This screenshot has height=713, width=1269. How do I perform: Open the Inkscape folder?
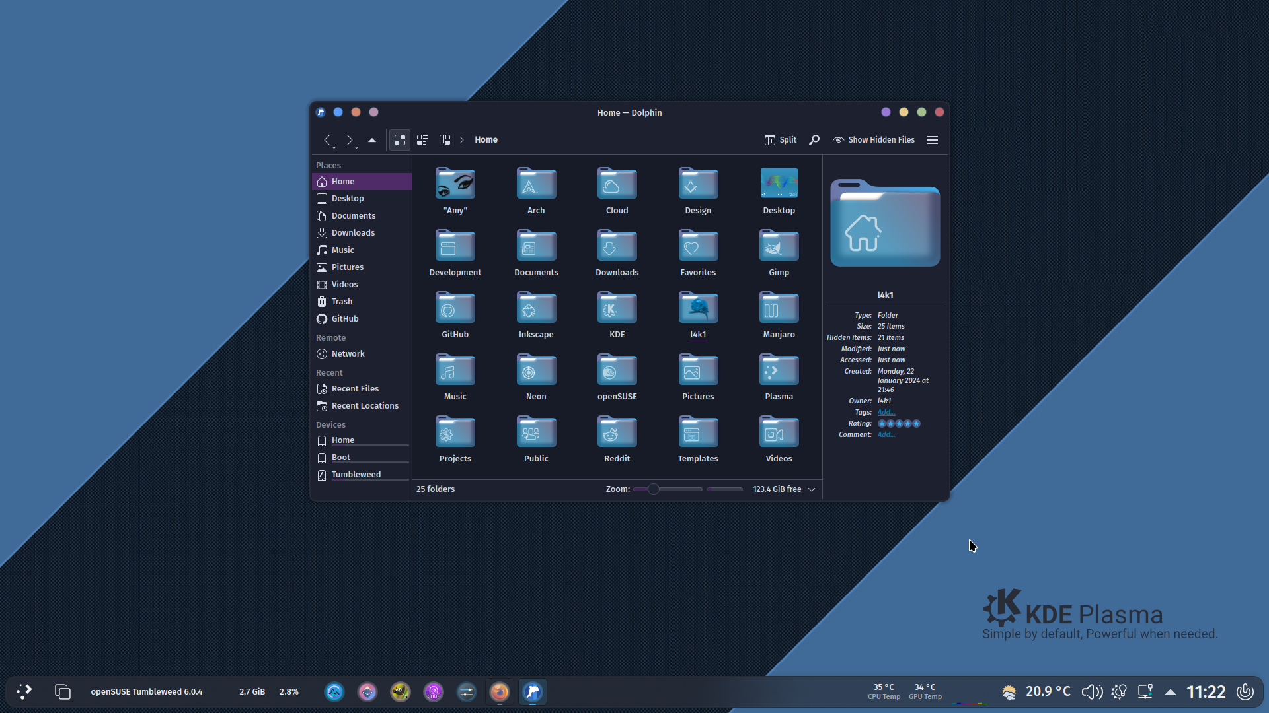pos(536,315)
